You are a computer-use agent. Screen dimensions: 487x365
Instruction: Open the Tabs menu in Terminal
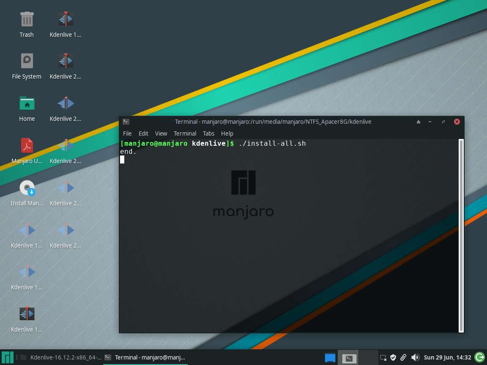click(x=208, y=133)
